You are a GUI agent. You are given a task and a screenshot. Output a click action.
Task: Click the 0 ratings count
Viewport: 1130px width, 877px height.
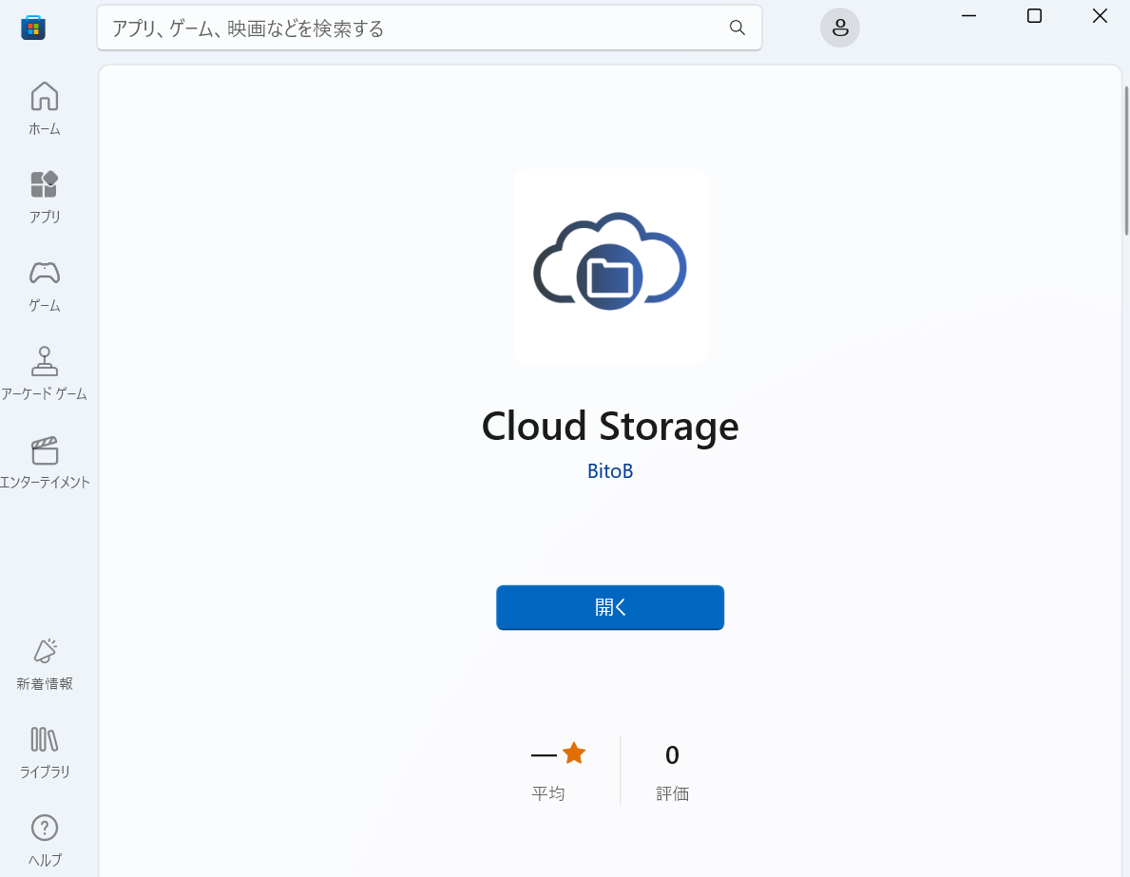click(x=672, y=754)
